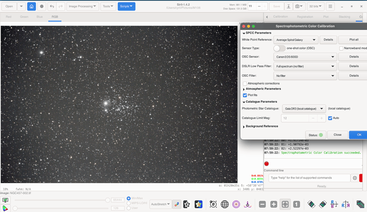Open the OSC Sensor Canon EOS 600D dropdown

[305, 57]
